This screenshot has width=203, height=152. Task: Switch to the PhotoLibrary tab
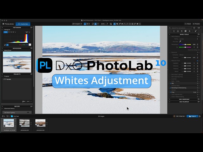[x=8, y=24]
